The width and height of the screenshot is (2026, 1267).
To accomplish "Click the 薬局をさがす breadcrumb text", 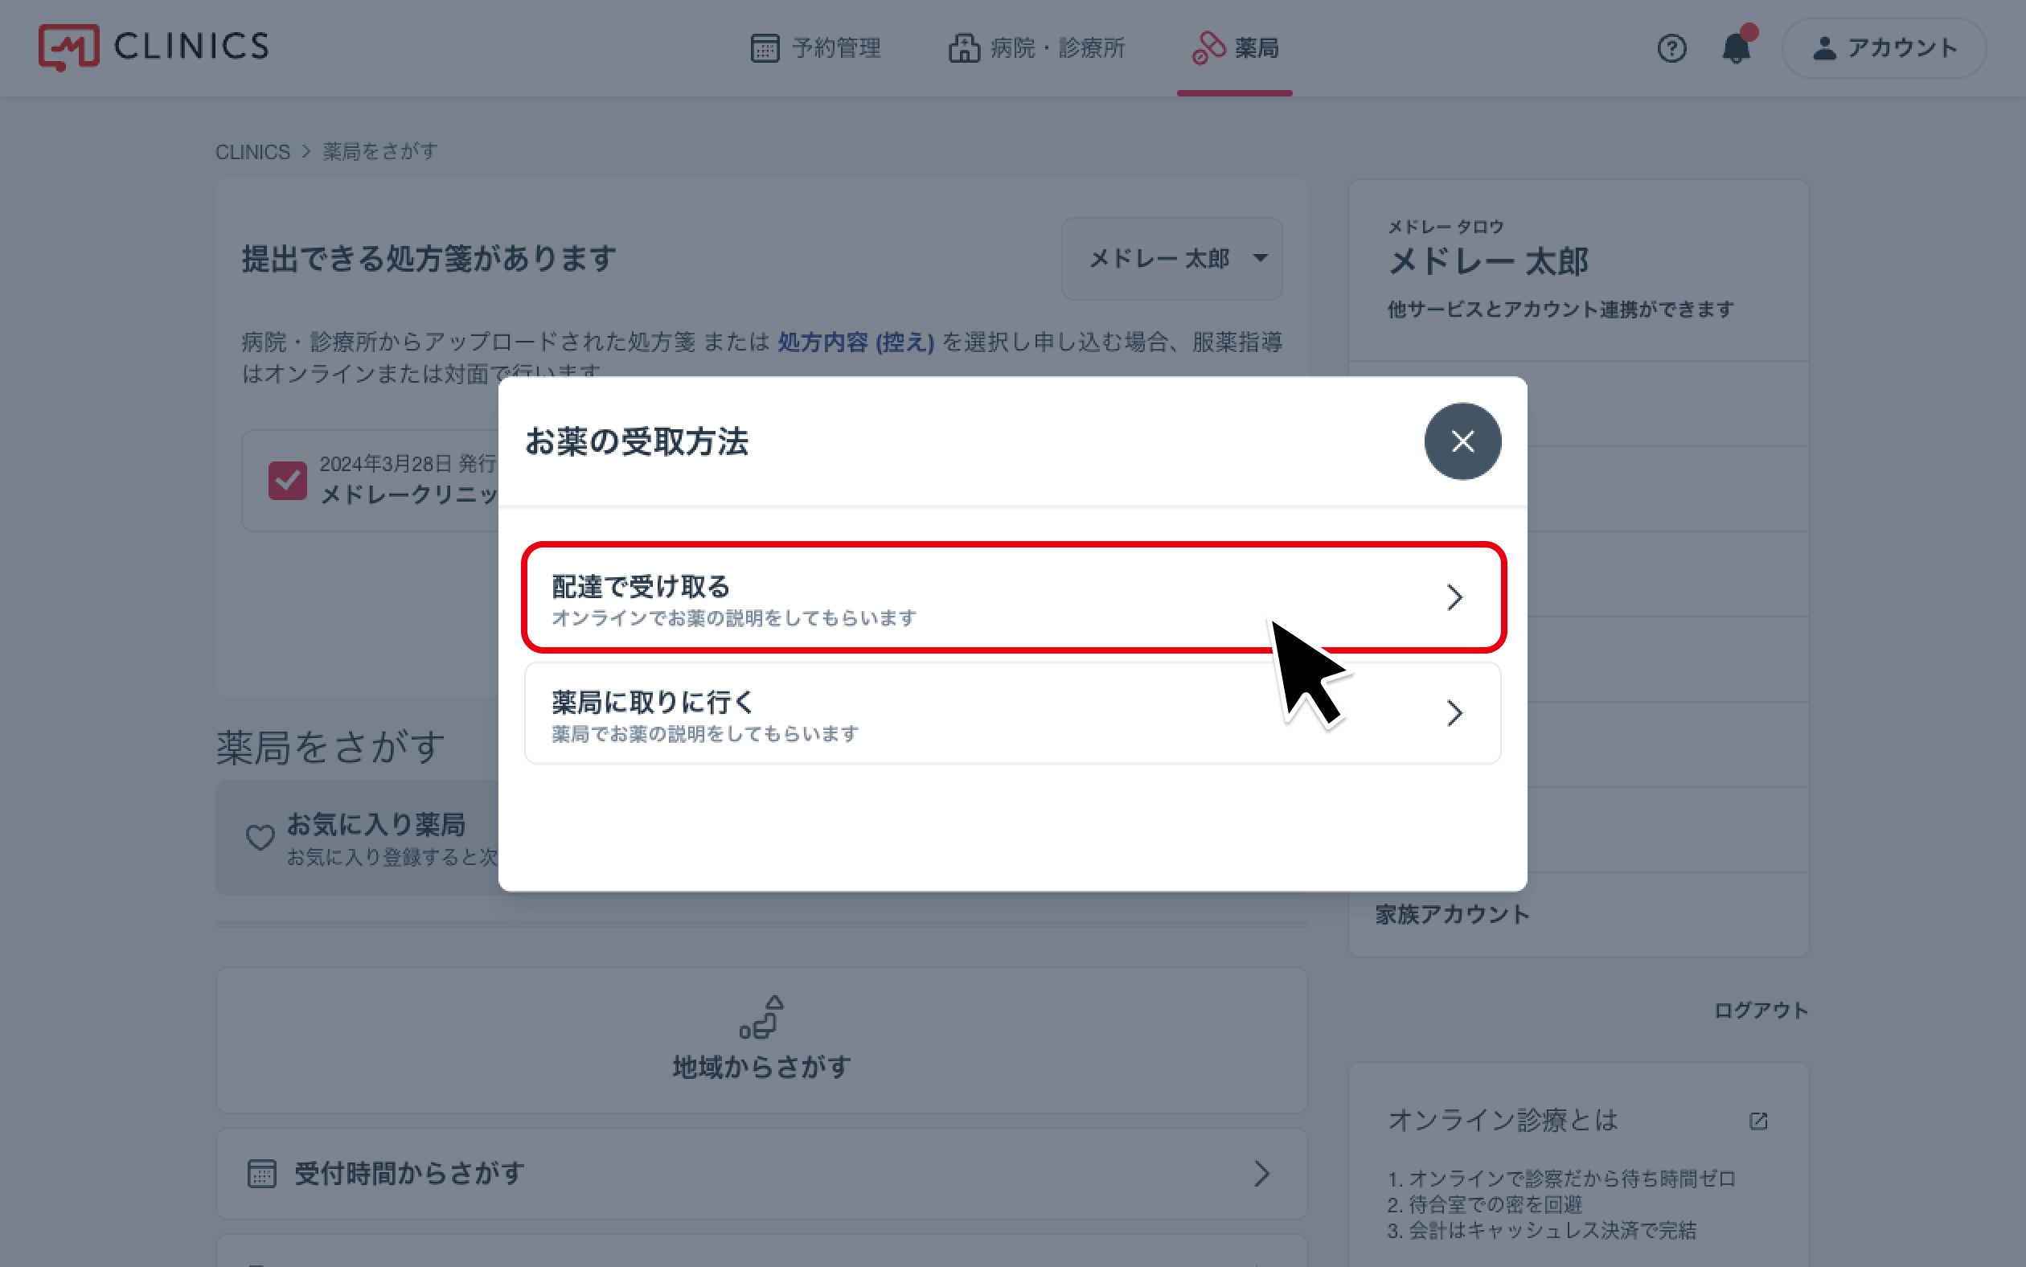I will coord(379,152).
